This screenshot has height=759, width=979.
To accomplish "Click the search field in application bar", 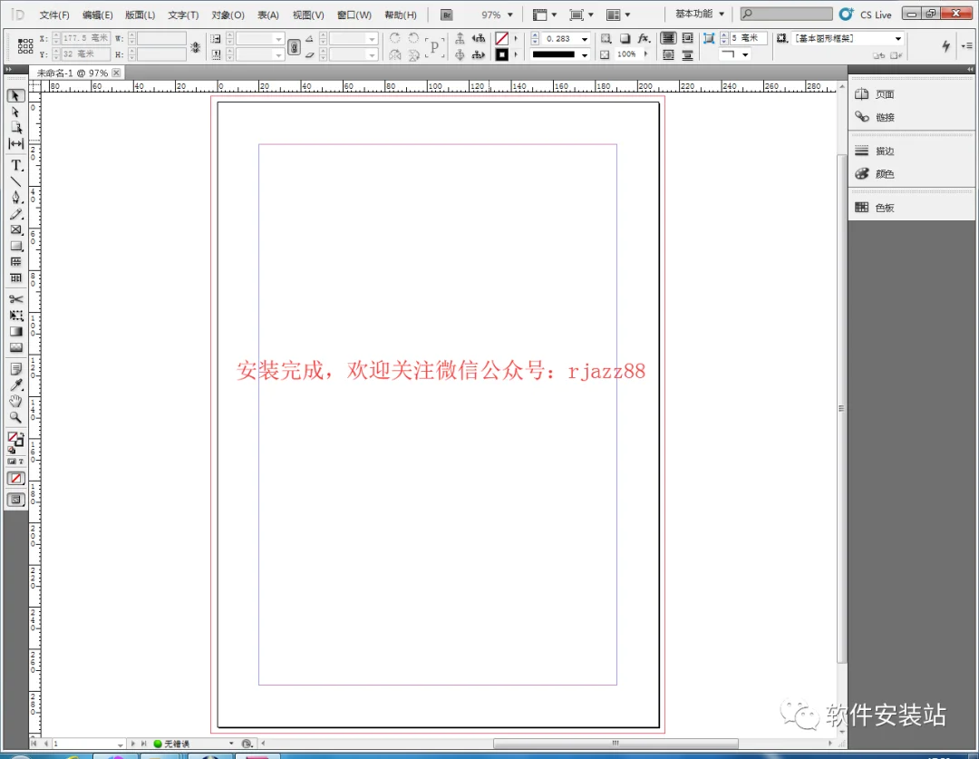I will [786, 14].
